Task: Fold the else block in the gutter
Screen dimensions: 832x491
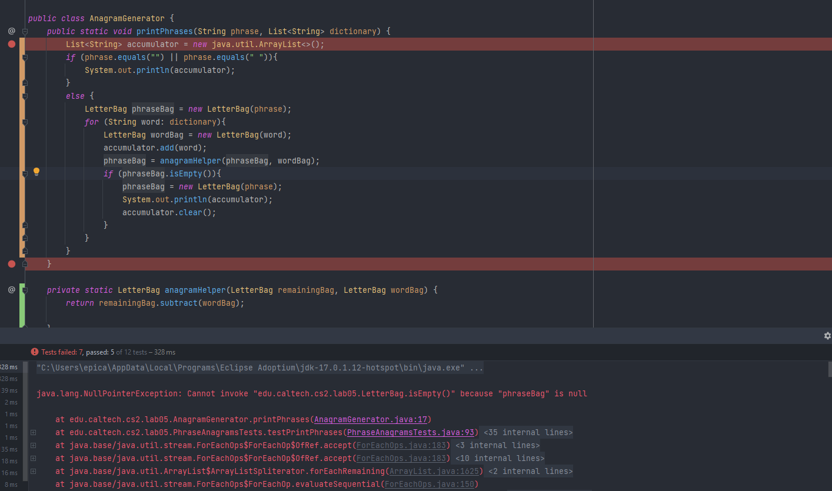Action: coord(25,96)
